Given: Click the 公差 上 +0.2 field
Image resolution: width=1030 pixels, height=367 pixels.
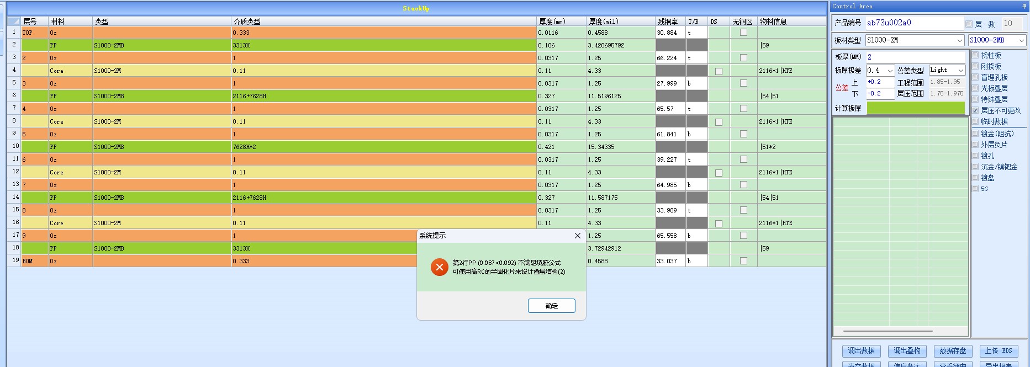Looking at the screenshot, I should pos(880,82).
